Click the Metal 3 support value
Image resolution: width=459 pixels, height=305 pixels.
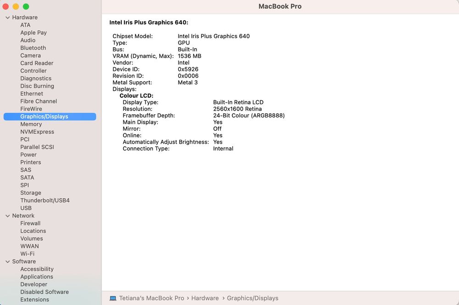[x=188, y=83]
